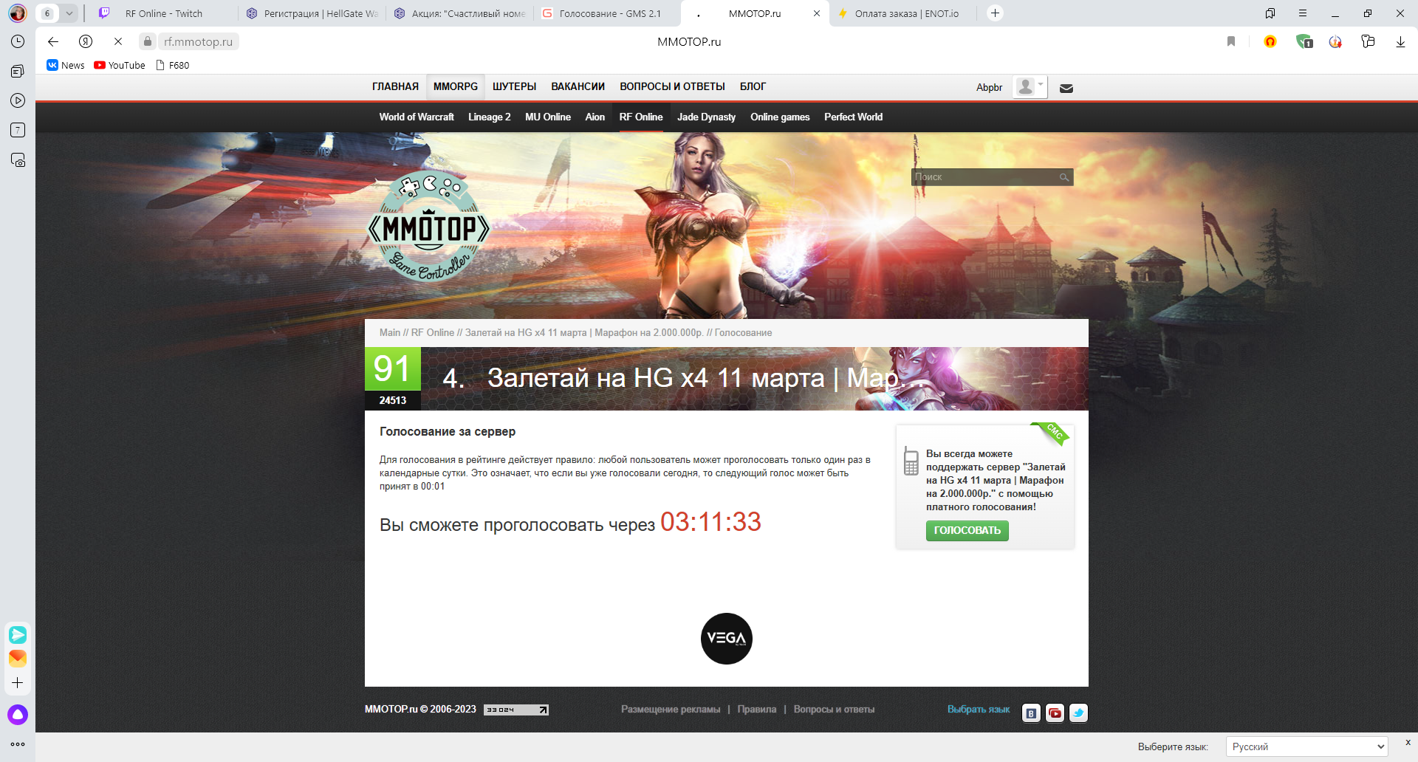Open the messenger app in sidebar
The height and width of the screenshot is (762, 1418).
click(x=18, y=634)
